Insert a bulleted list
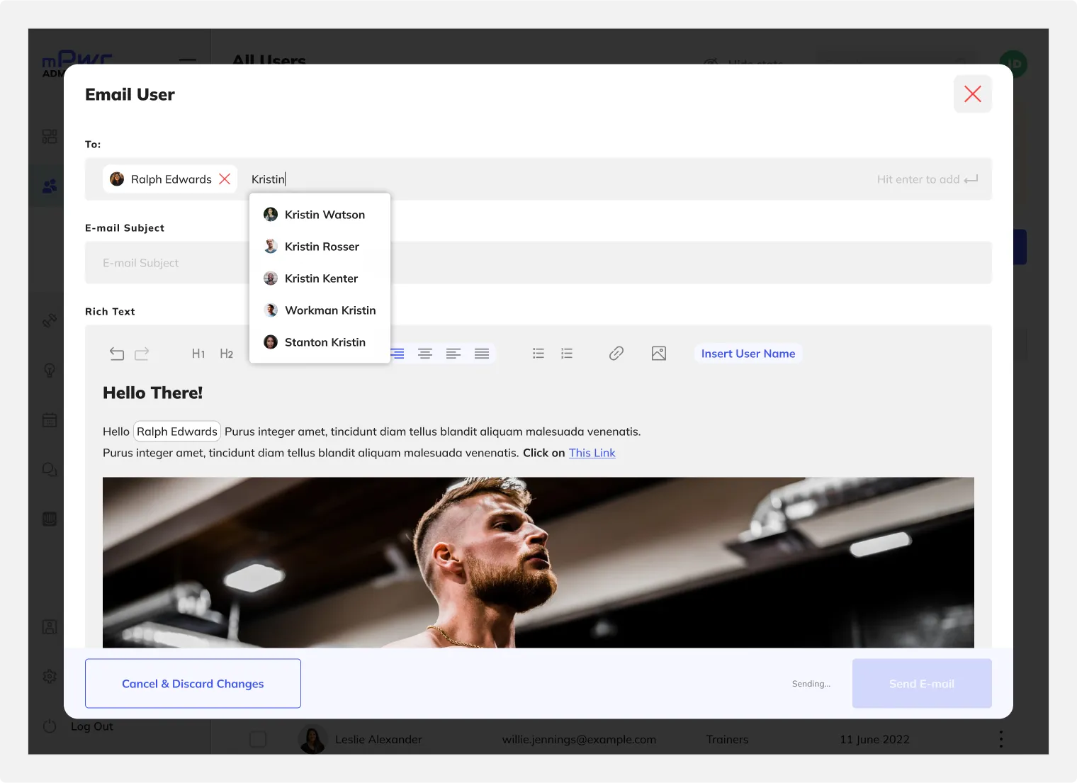This screenshot has width=1077, height=783. click(x=538, y=354)
